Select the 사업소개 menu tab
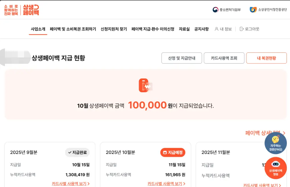The image size is (290, 187). point(38,29)
